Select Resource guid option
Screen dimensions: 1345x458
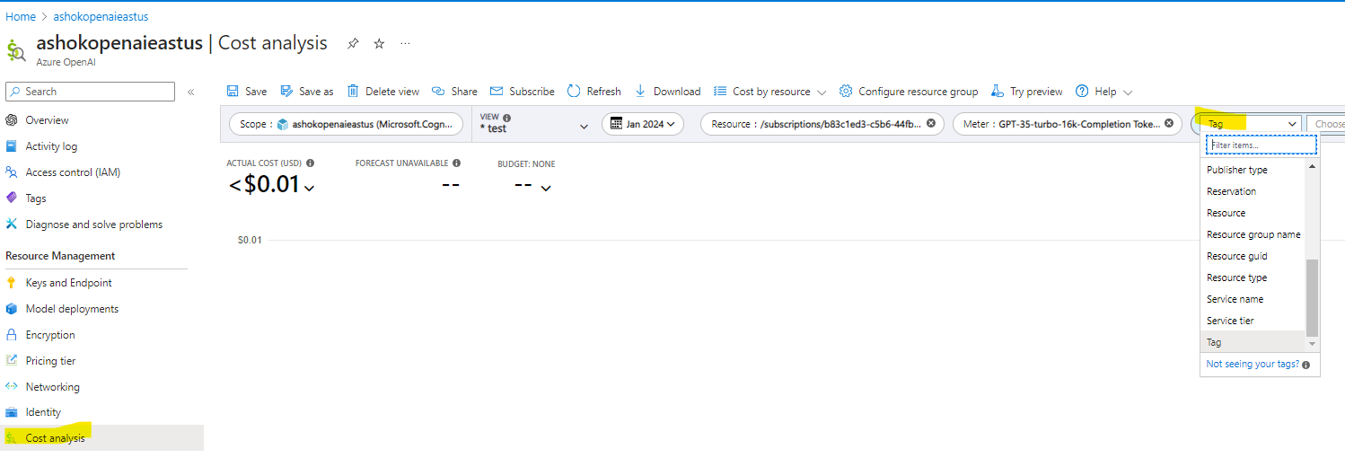pos(1253,256)
